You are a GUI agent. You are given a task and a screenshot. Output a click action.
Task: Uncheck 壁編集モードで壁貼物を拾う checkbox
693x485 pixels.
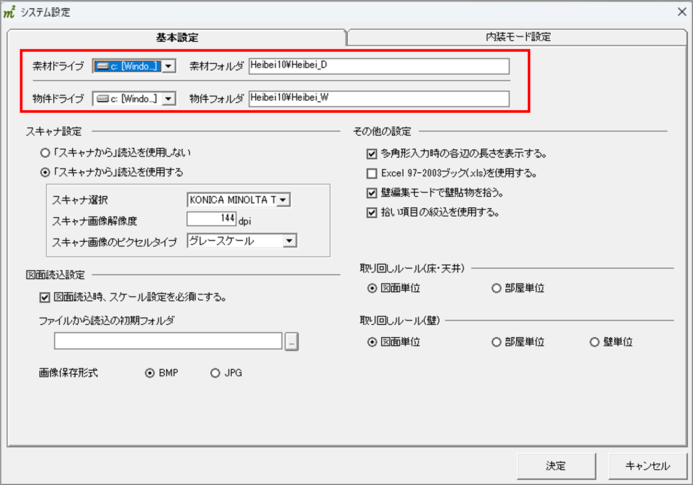pyautogui.click(x=372, y=193)
